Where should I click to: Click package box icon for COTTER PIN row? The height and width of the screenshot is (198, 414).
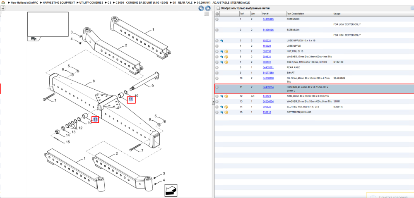(x=226, y=112)
